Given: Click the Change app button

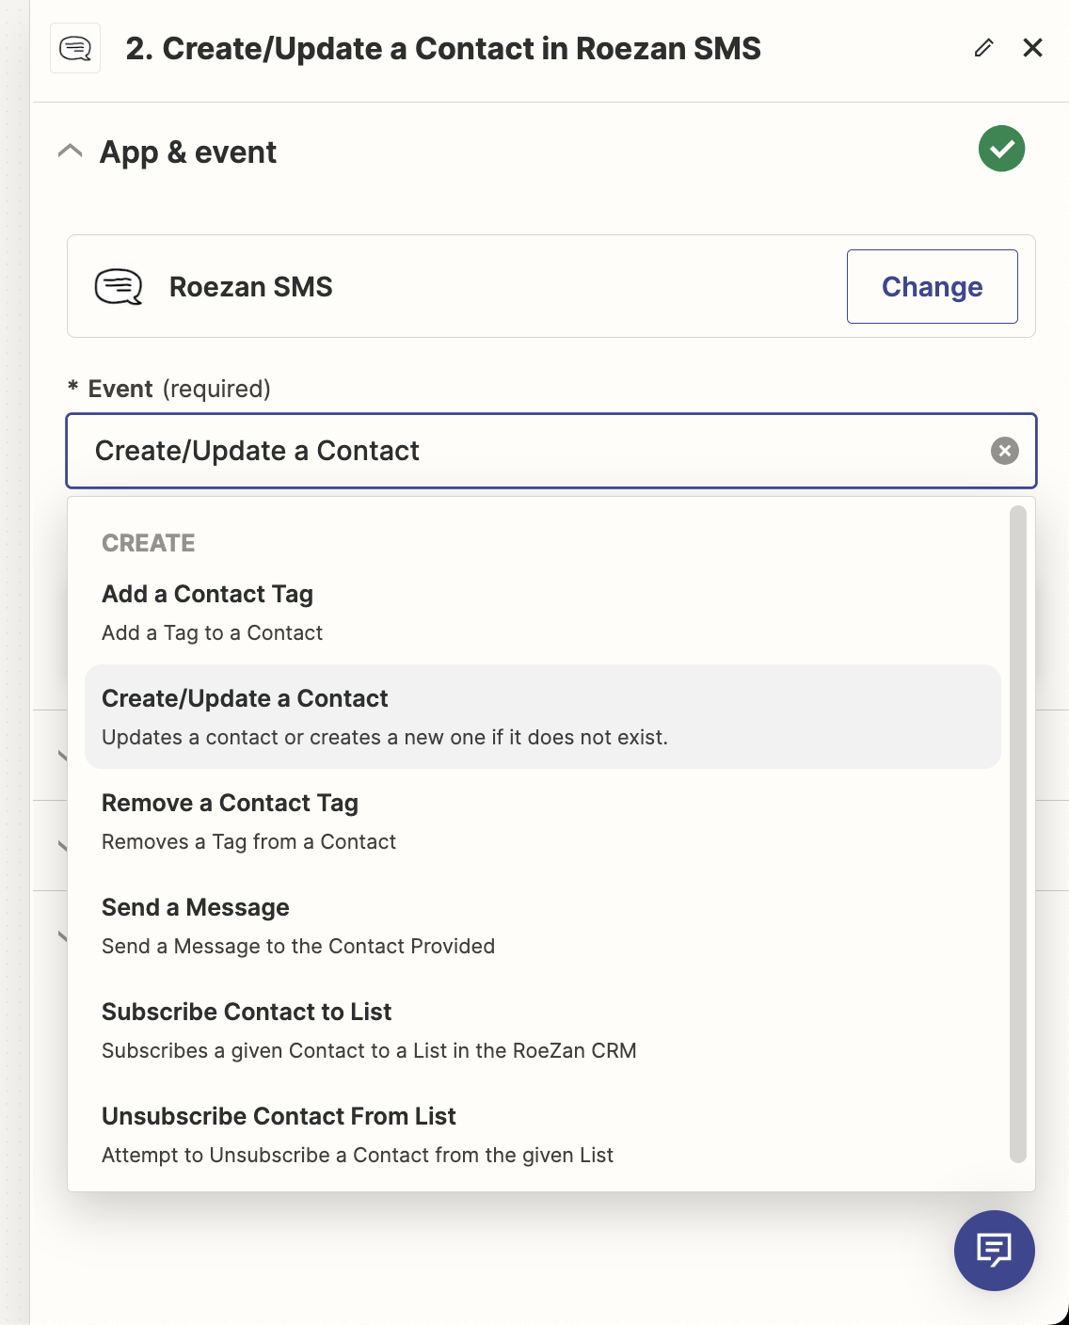Looking at the screenshot, I should 932,286.
